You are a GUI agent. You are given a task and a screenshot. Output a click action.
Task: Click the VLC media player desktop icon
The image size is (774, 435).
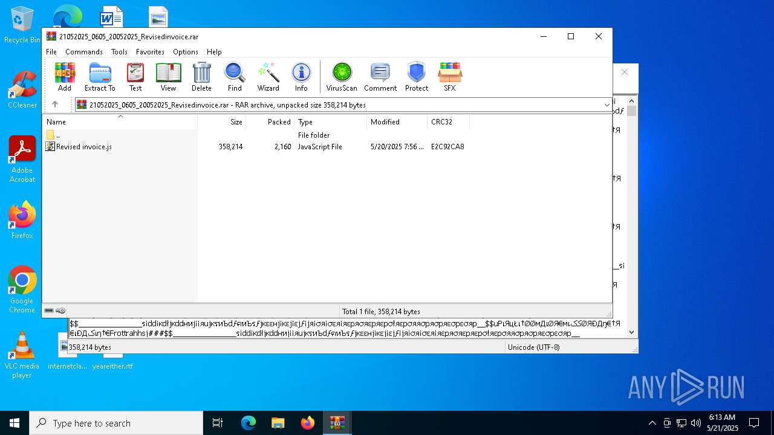coord(22,355)
